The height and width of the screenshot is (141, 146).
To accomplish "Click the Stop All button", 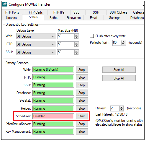I will click(119, 78).
